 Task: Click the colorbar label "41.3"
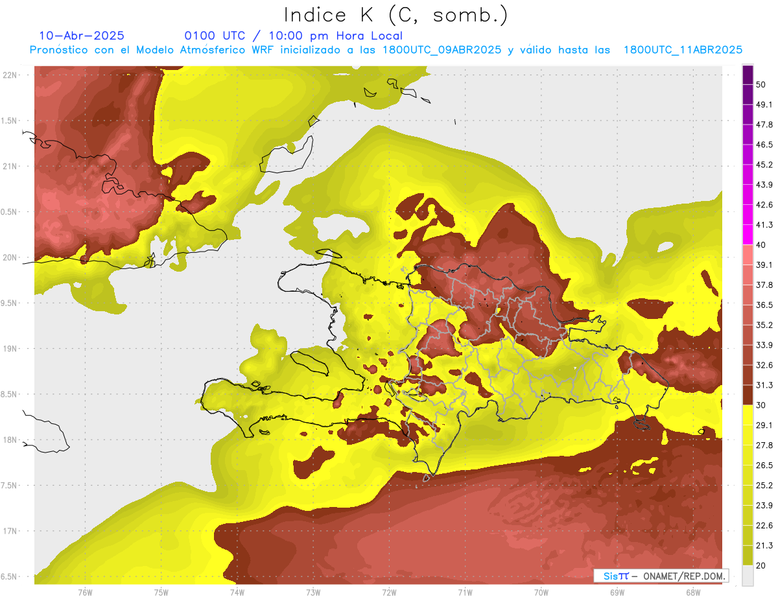pos(764,225)
